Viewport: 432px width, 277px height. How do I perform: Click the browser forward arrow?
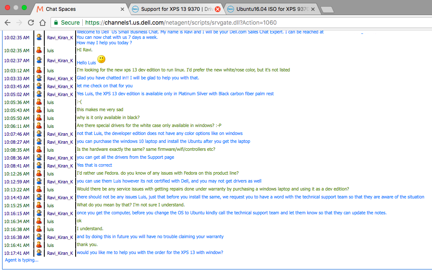[19, 23]
